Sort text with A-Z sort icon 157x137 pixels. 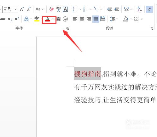[x=140, y=9]
